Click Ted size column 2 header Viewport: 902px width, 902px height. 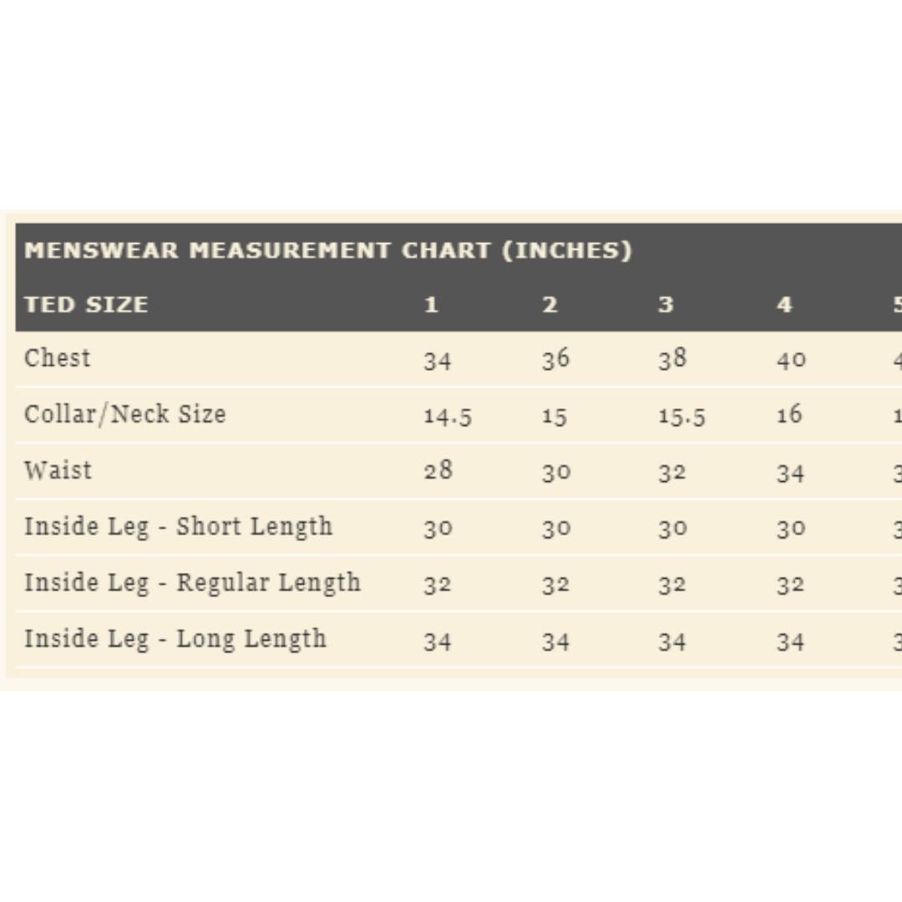coord(550,304)
